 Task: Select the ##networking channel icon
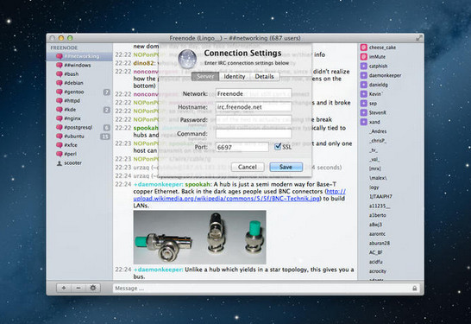[60, 56]
